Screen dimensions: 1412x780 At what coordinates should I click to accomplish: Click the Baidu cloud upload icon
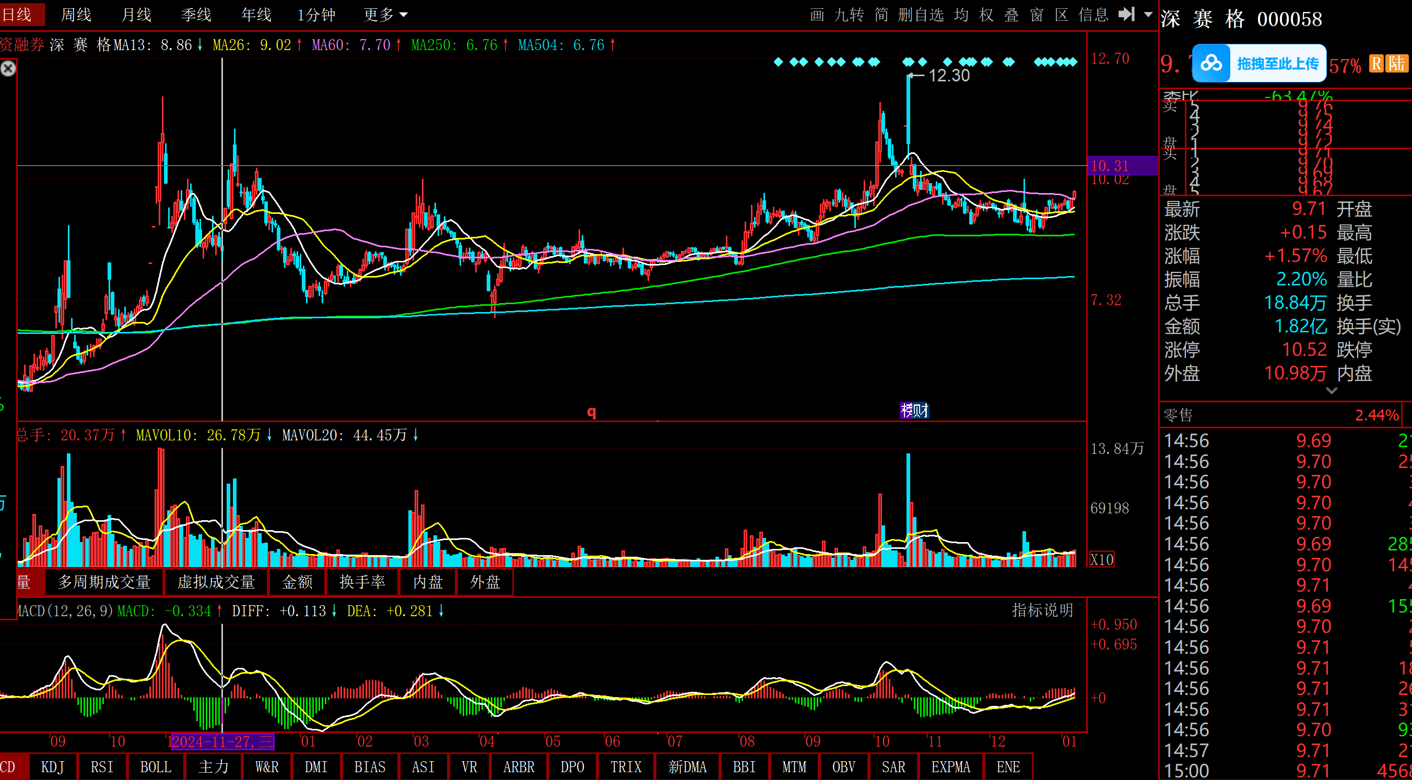point(1211,64)
